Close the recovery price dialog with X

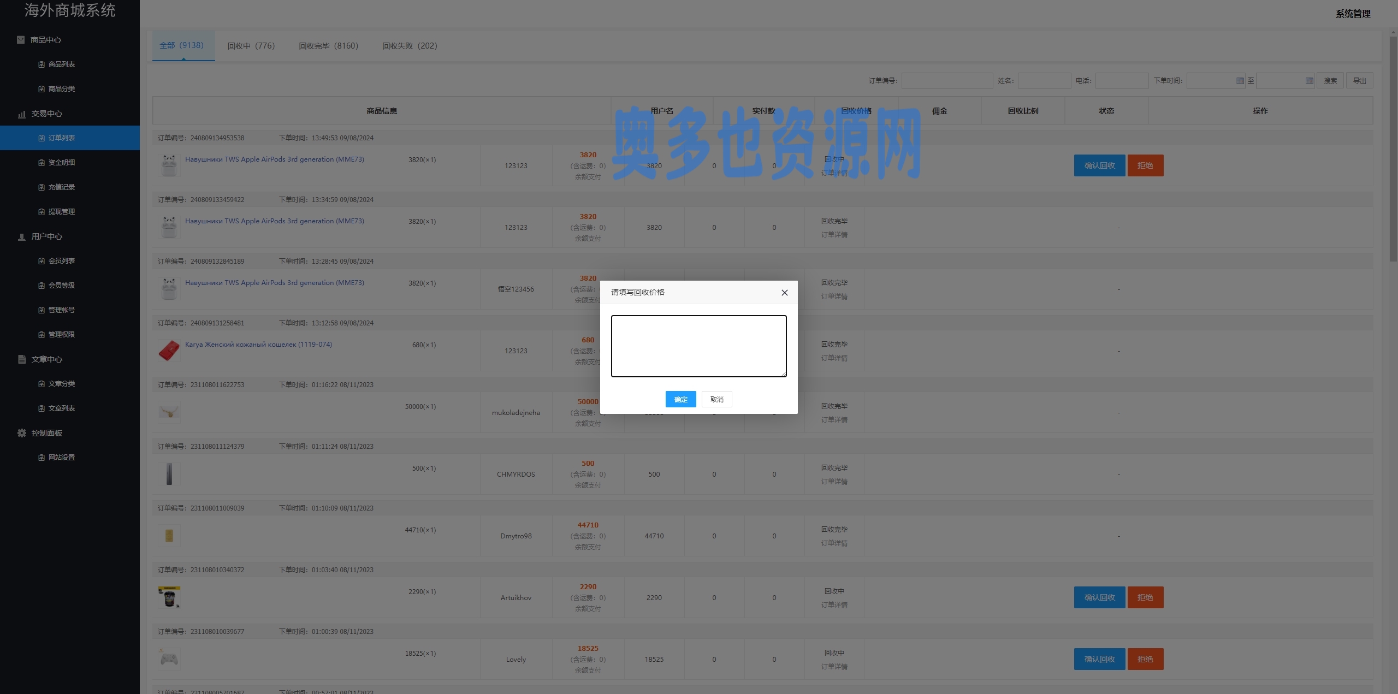[784, 293]
